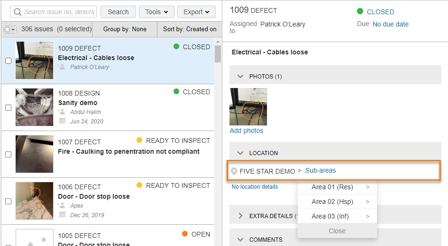Click the issue list scrollbar thumb
The image size is (448, 246).
click(218, 53)
